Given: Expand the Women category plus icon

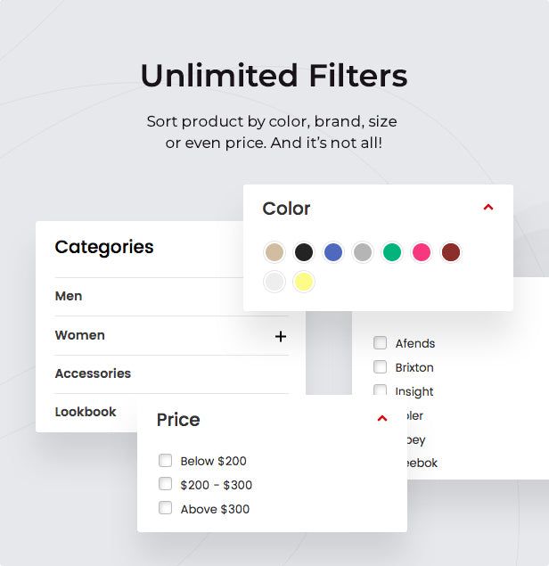Looking at the screenshot, I should (281, 336).
